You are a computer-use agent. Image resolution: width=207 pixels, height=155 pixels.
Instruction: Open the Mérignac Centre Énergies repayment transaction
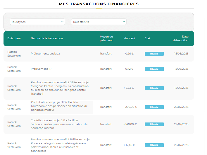pos(60,88)
